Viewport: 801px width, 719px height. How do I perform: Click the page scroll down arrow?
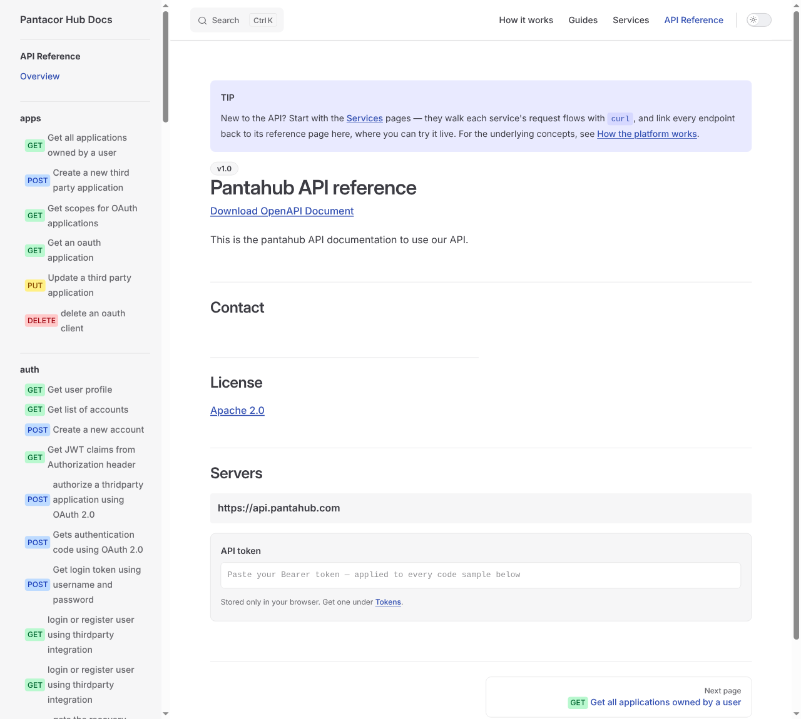pyautogui.click(x=796, y=713)
